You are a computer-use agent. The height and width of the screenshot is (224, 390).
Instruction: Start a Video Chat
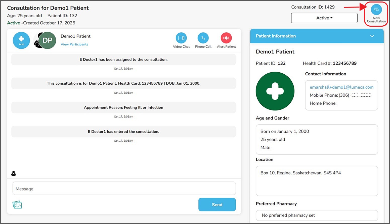click(181, 38)
